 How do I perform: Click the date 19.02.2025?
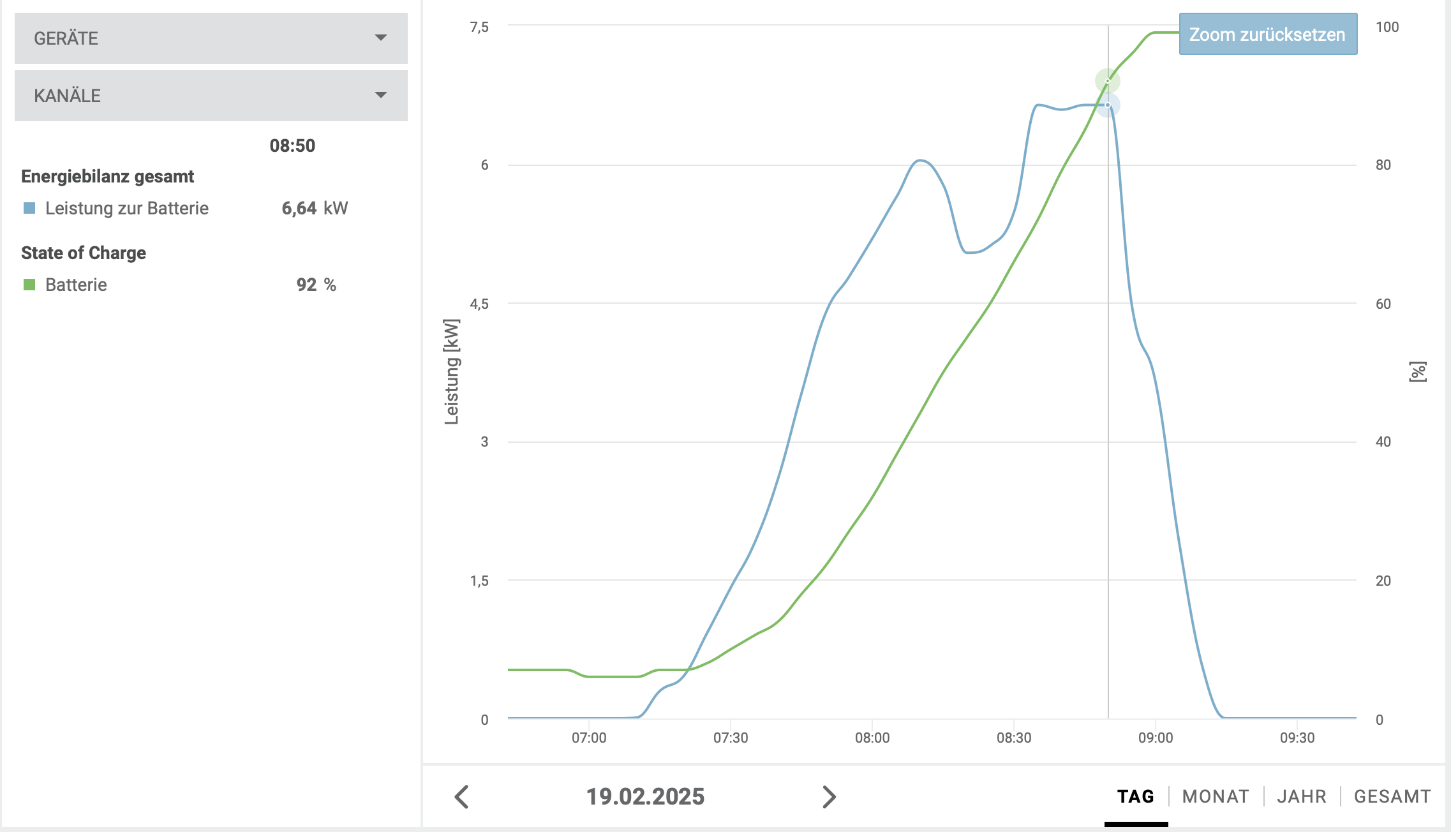click(645, 797)
